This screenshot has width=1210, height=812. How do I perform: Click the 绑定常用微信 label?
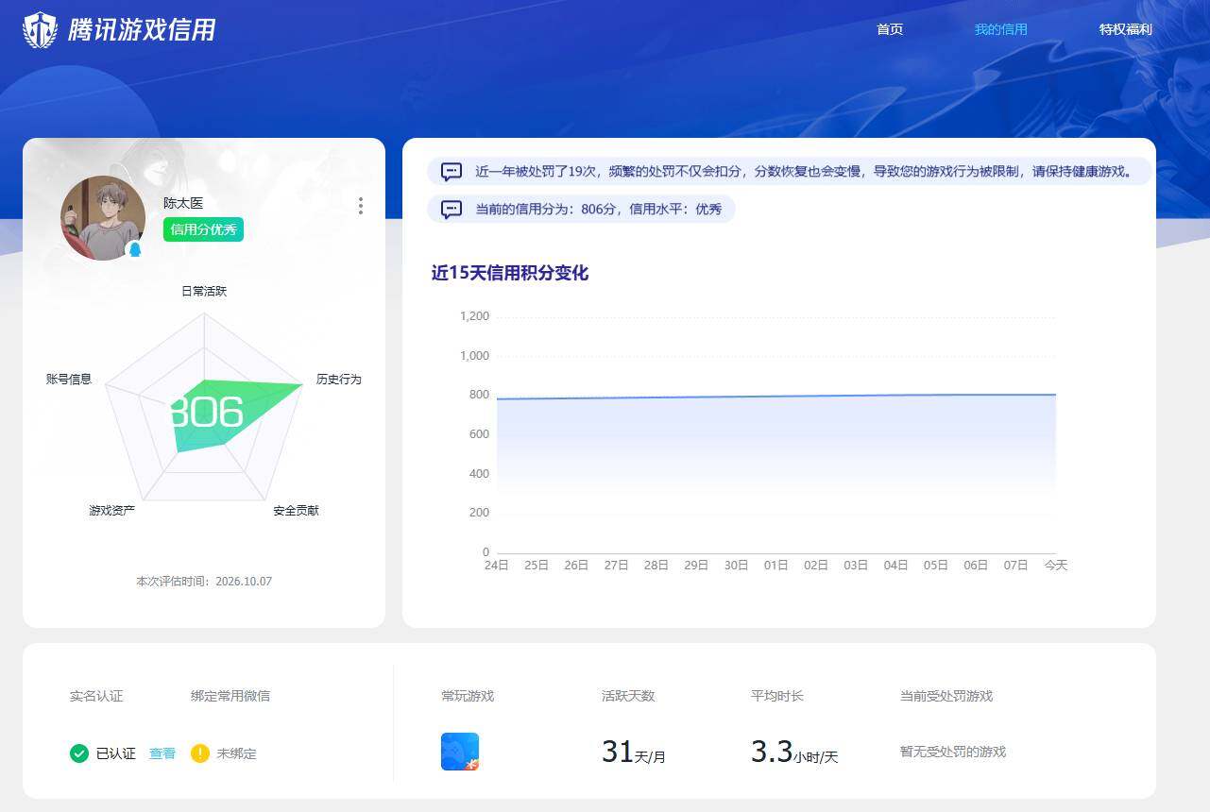pos(230,696)
